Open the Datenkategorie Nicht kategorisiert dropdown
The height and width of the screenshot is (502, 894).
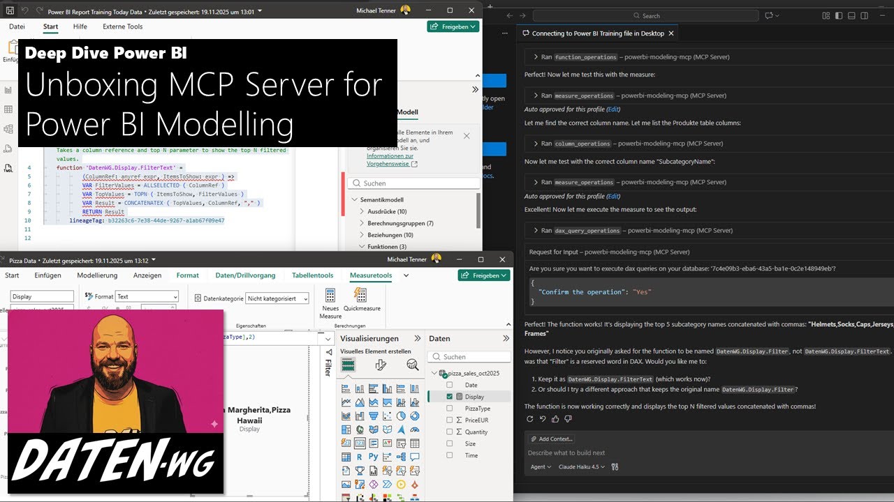pyautogui.click(x=278, y=298)
